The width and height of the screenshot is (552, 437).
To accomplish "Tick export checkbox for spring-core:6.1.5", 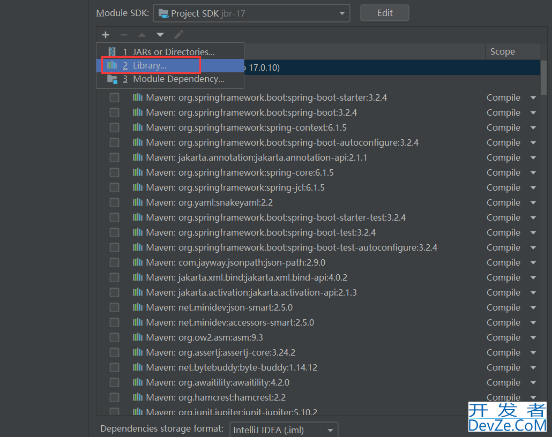I will [x=114, y=172].
